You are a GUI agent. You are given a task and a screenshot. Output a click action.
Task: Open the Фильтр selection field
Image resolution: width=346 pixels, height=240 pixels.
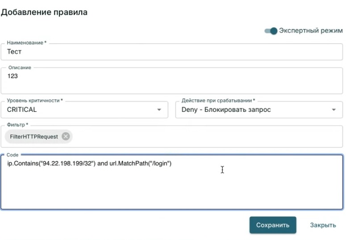click(201, 136)
